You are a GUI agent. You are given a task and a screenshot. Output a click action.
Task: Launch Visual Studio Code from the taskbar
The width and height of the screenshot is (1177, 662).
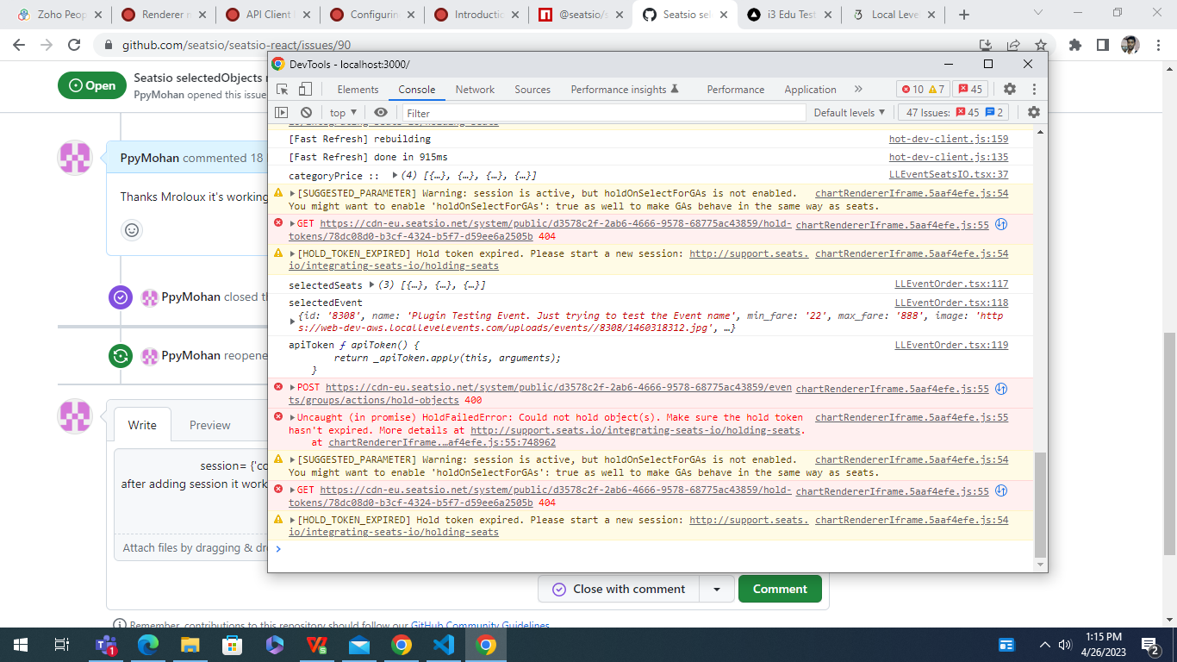pos(443,644)
